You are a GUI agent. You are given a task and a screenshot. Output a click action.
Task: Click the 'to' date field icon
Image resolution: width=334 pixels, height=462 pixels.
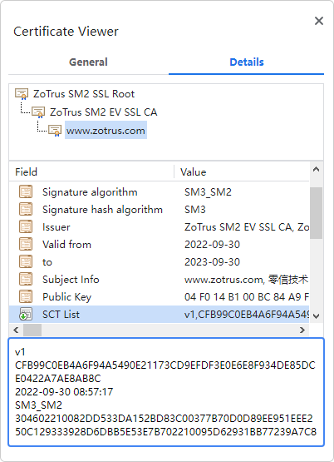point(26,261)
